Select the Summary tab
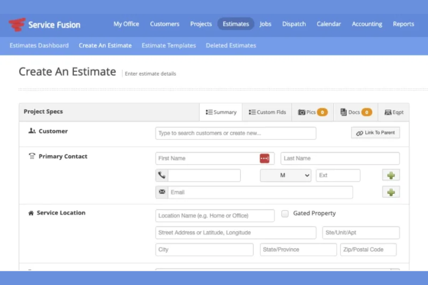The image size is (428, 285). (x=221, y=112)
